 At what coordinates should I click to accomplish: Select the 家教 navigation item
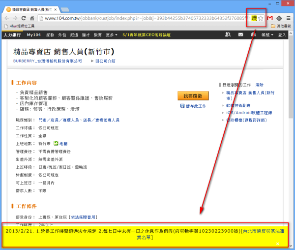(50, 35)
